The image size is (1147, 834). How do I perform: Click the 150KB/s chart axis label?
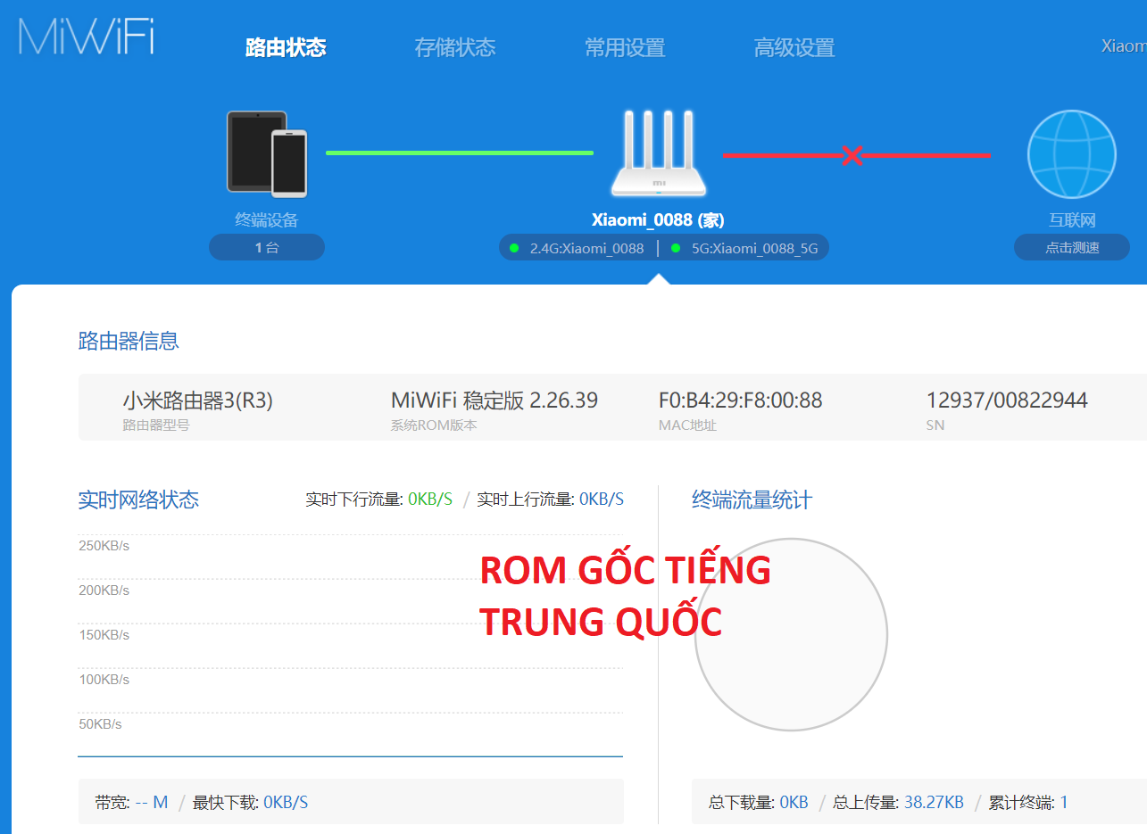point(104,634)
